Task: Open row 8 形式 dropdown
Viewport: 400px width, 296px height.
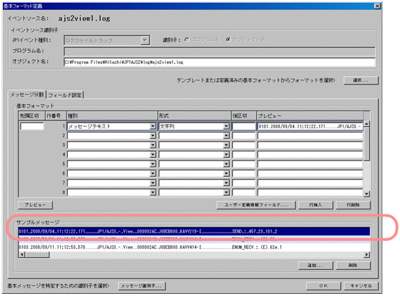Action: pos(226,192)
